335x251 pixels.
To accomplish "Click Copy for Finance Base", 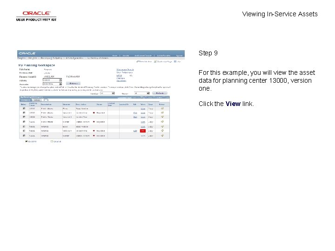I will pyautogui.click(x=151, y=126).
